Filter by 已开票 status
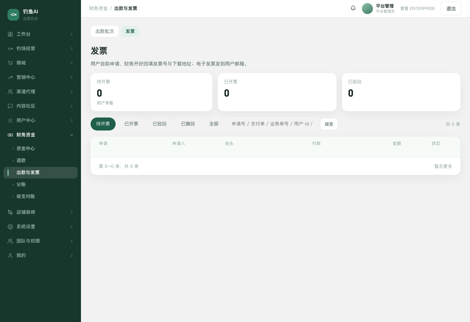The width and height of the screenshot is (470, 322). pyautogui.click(x=131, y=124)
